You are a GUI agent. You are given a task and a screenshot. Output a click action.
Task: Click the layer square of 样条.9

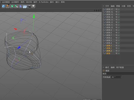116,30
